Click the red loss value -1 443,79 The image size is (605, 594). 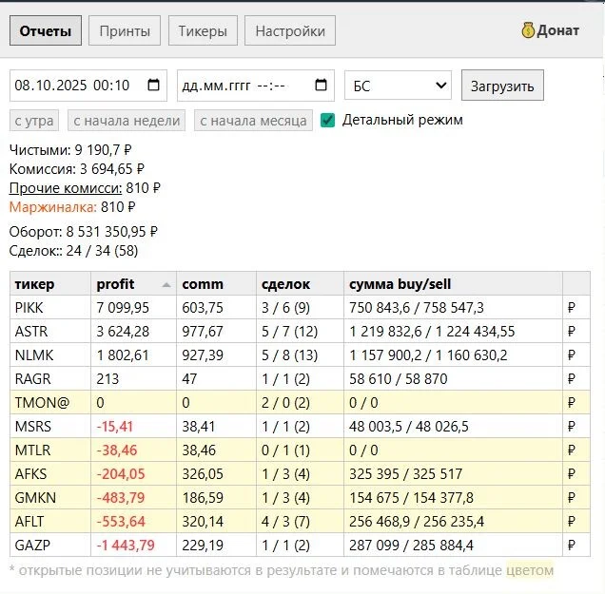[x=126, y=546]
